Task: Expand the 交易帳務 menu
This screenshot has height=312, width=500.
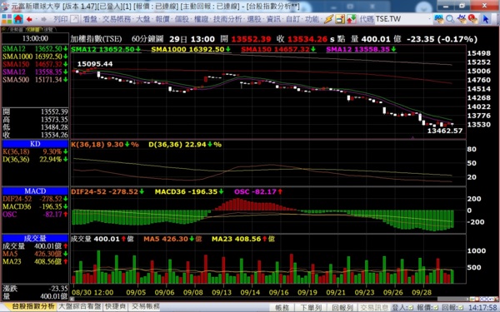Action: pos(117,19)
